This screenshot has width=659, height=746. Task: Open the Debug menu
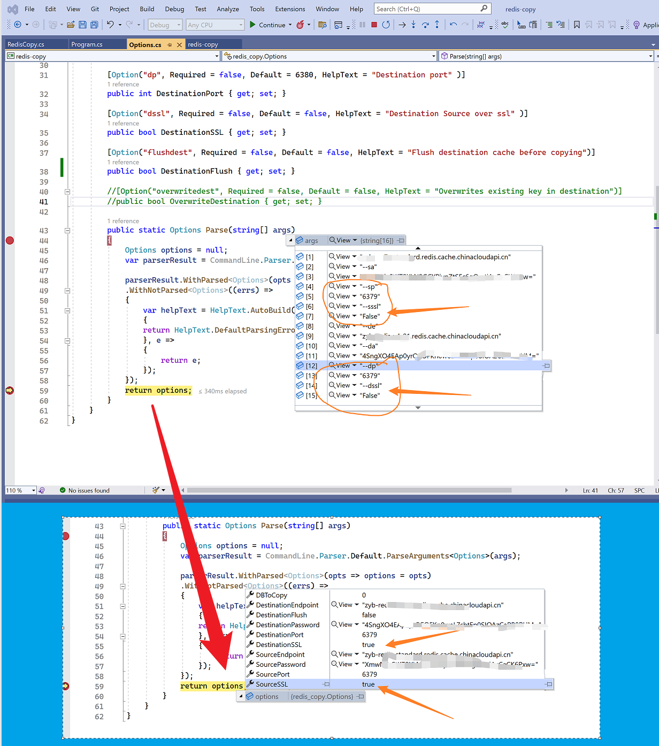[x=174, y=9]
